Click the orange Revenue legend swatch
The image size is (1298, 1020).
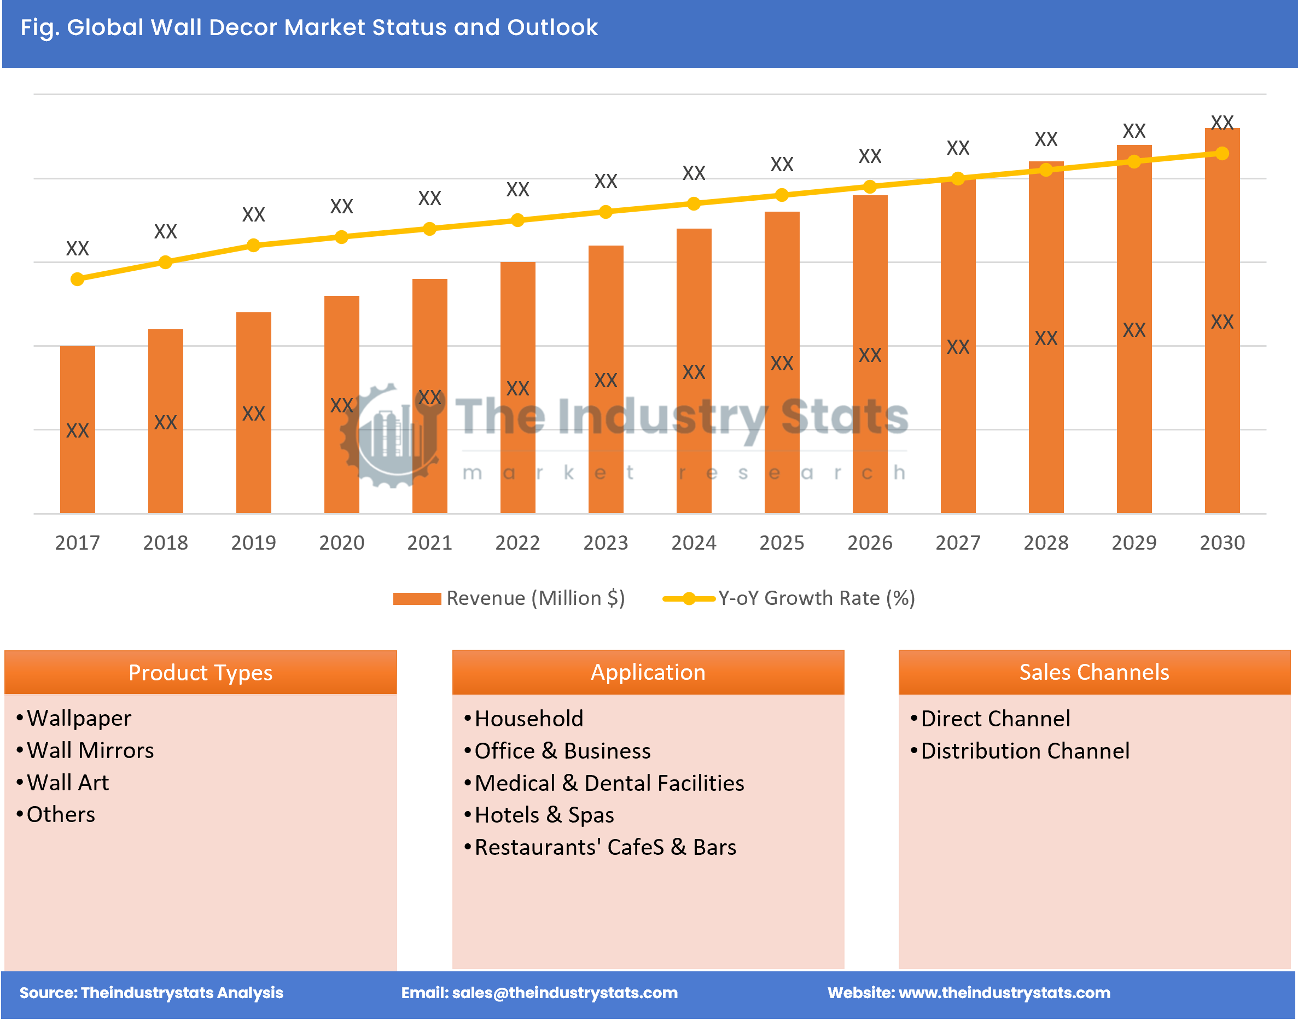[416, 598]
